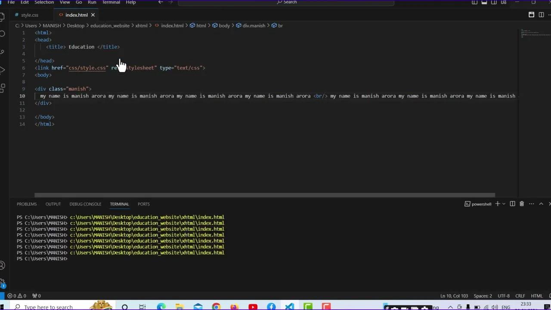Open the customize layout icon

pos(504,2)
